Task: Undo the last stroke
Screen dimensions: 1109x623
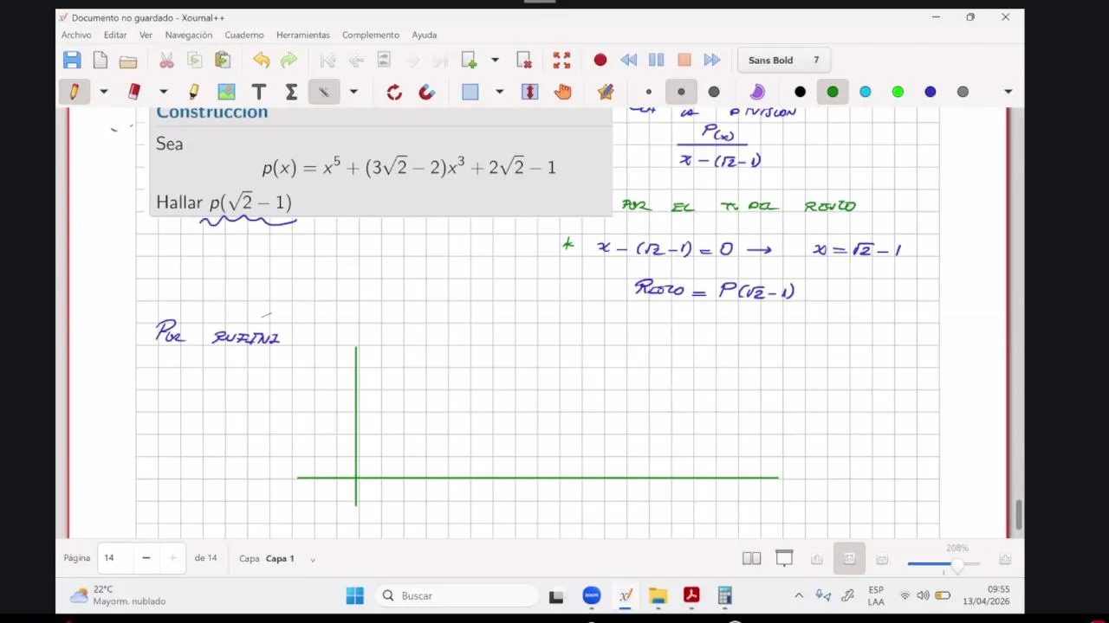Action: (262, 60)
